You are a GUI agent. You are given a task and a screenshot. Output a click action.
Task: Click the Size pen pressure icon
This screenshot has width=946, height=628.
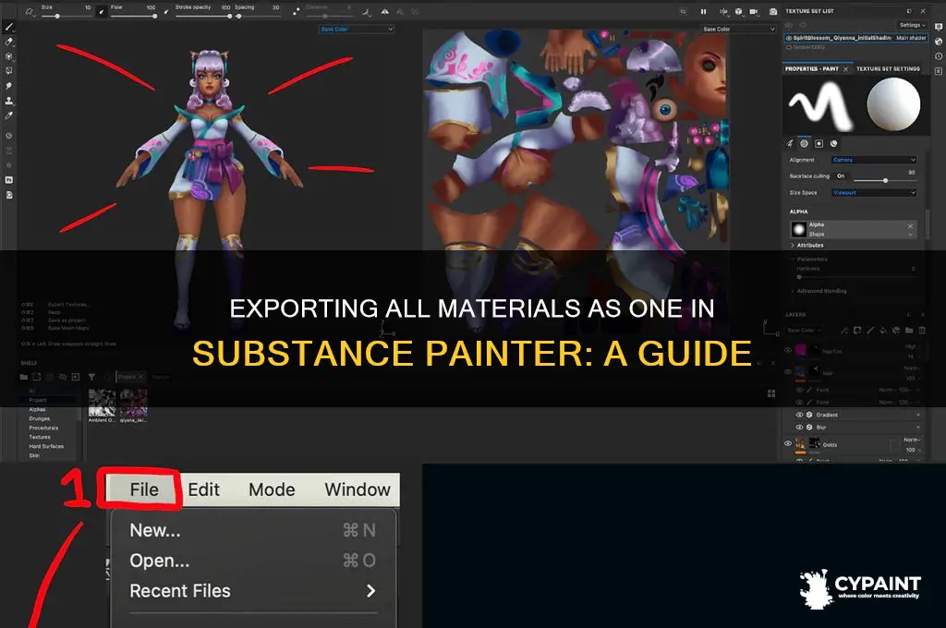pyautogui.click(x=102, y=11)
